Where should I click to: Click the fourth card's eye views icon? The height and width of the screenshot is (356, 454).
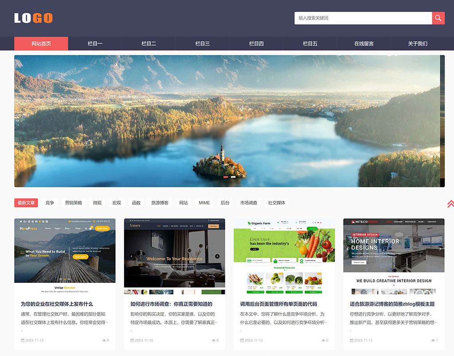(x=433, y=341)
